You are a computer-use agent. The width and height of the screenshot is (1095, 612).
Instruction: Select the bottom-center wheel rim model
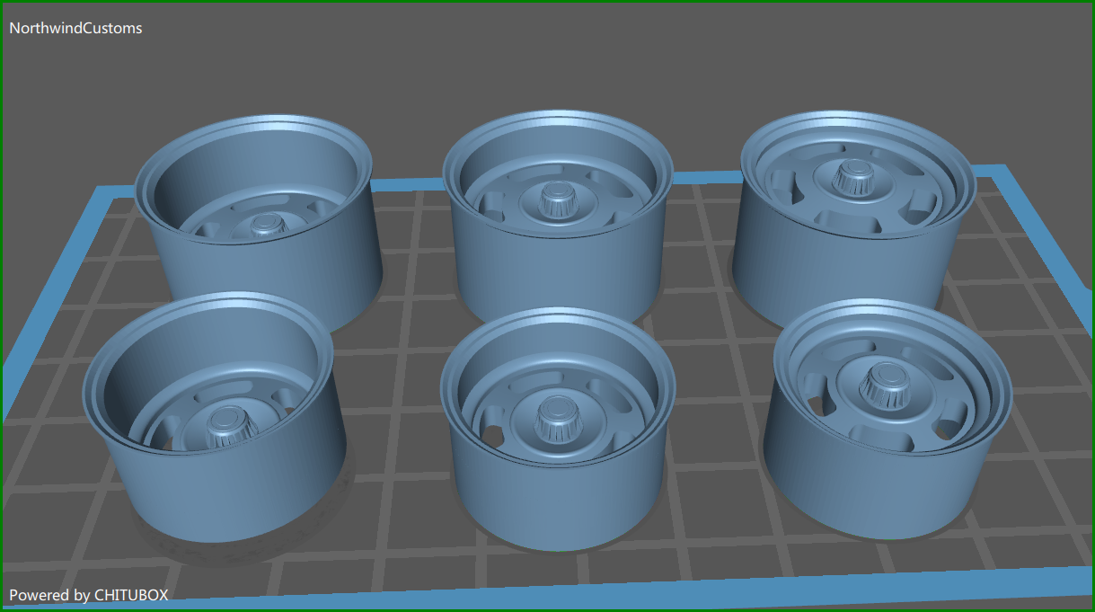[557, 431]
